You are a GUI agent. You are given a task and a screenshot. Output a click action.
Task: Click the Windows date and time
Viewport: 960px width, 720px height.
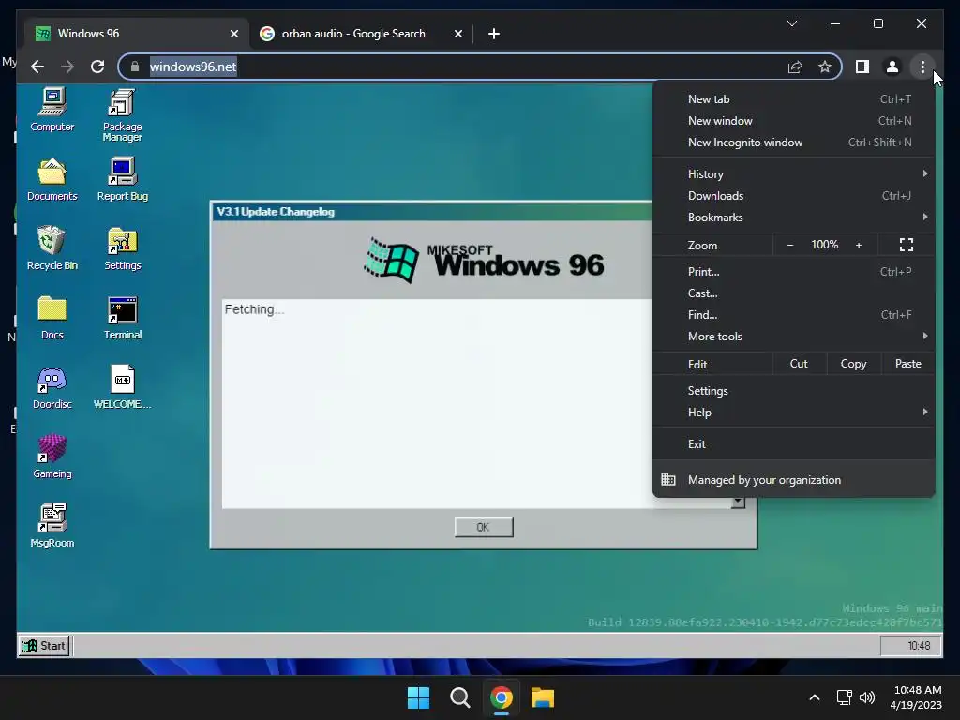917,697
